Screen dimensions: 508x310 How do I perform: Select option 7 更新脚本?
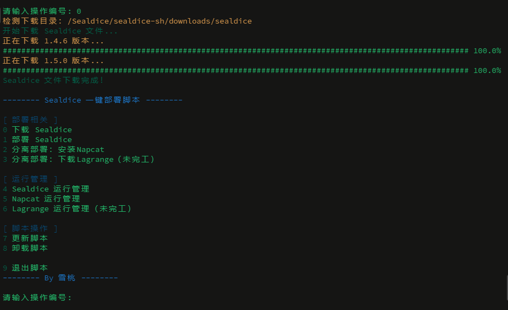pos(30,239)
